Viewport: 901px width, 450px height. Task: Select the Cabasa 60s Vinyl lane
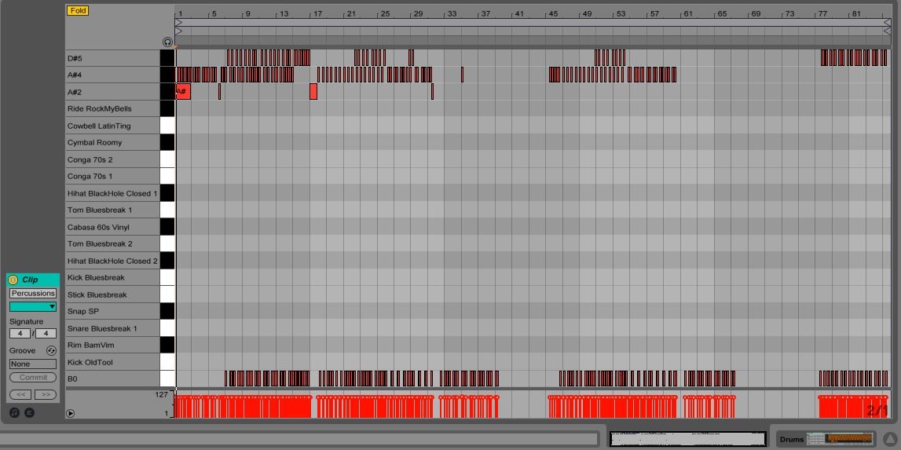(112, 227)
